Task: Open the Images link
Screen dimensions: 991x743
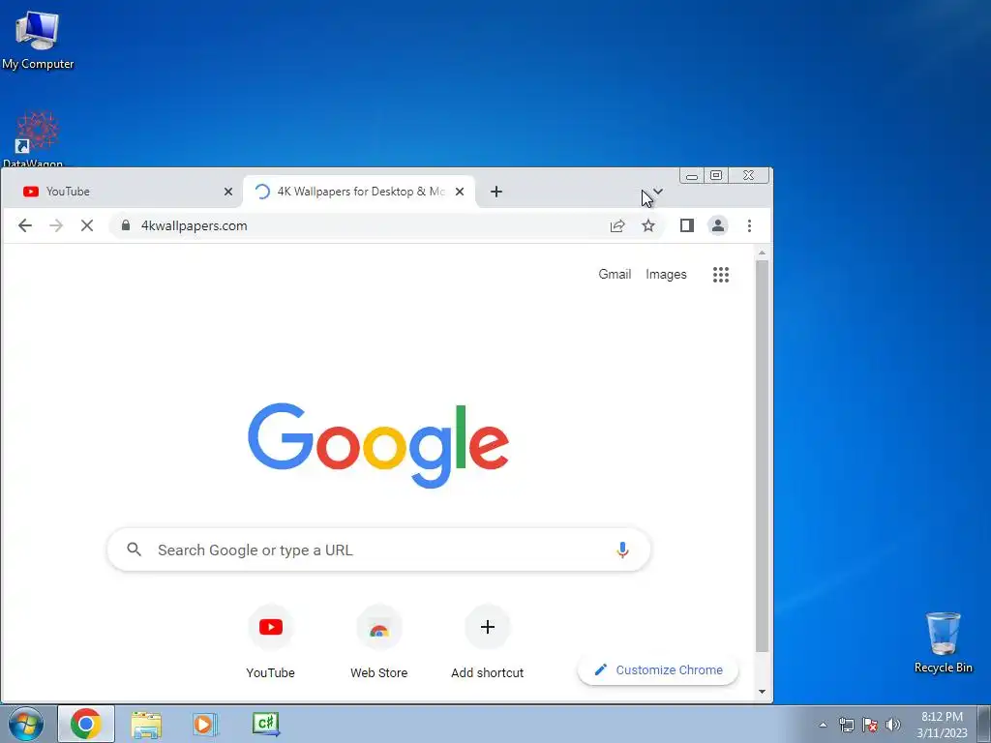Action: [x=666, y=274]
